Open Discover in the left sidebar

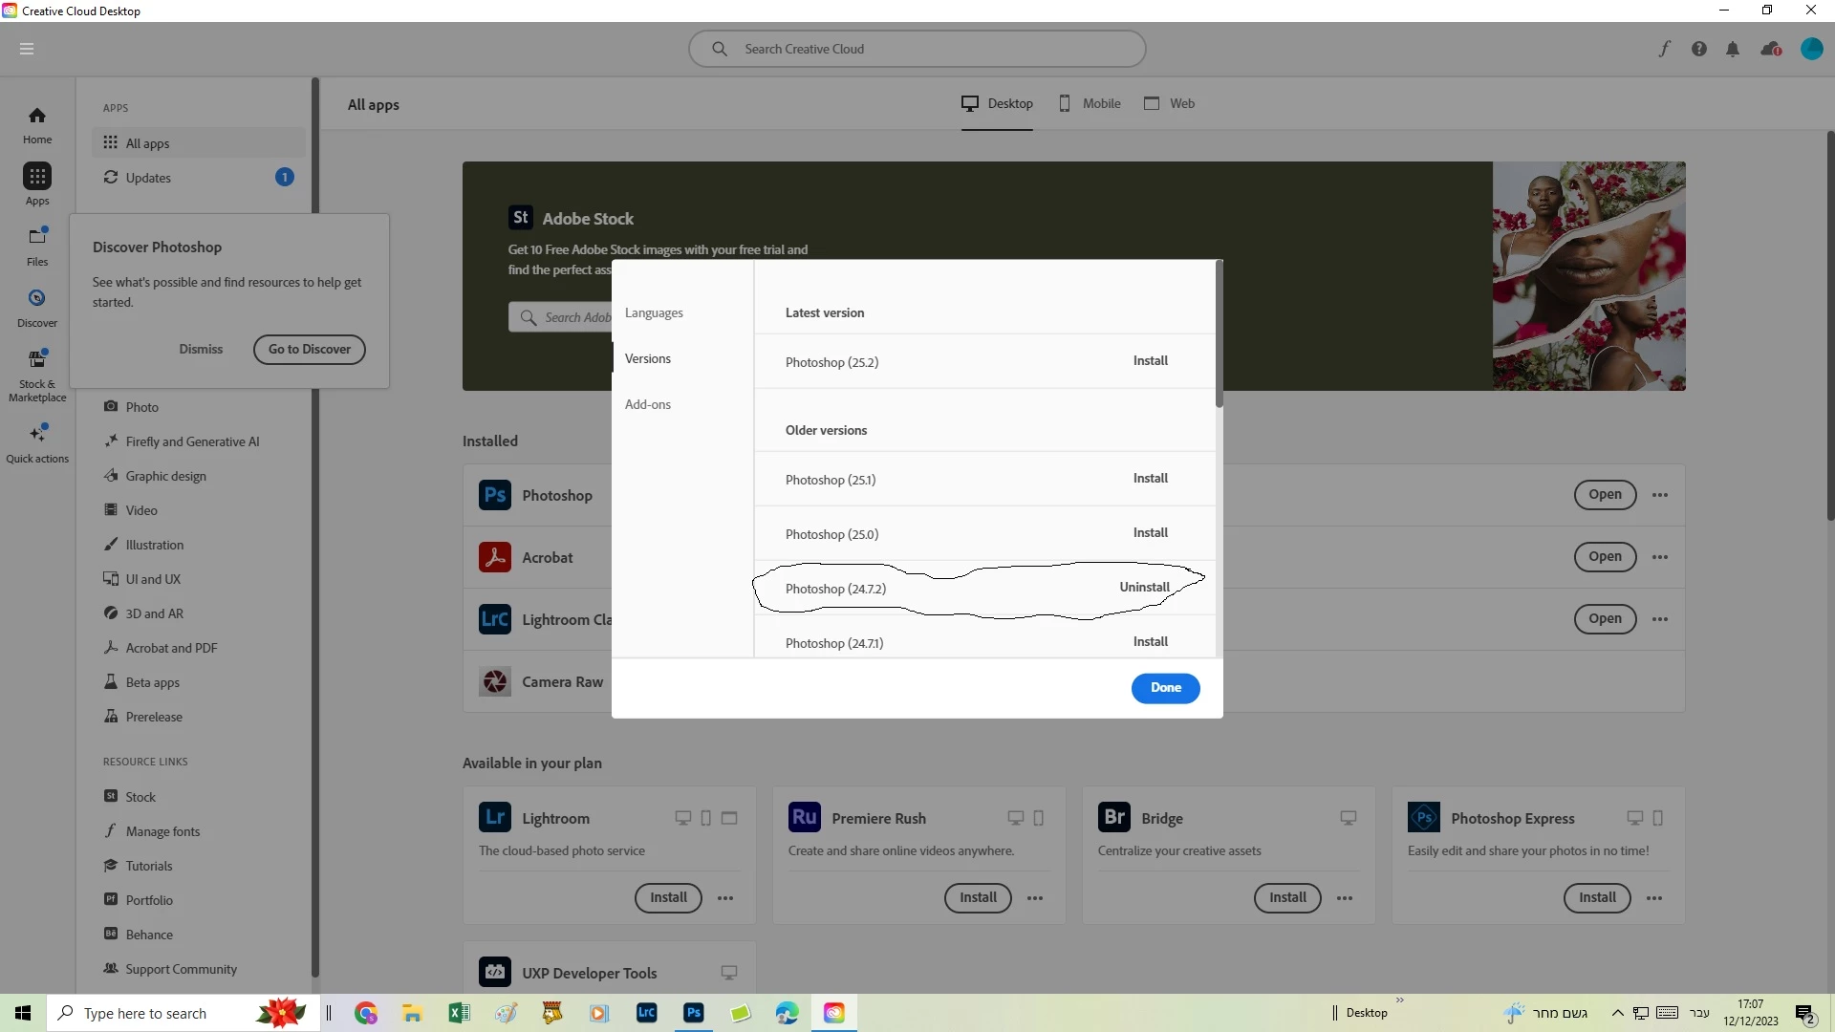point(37,308)
